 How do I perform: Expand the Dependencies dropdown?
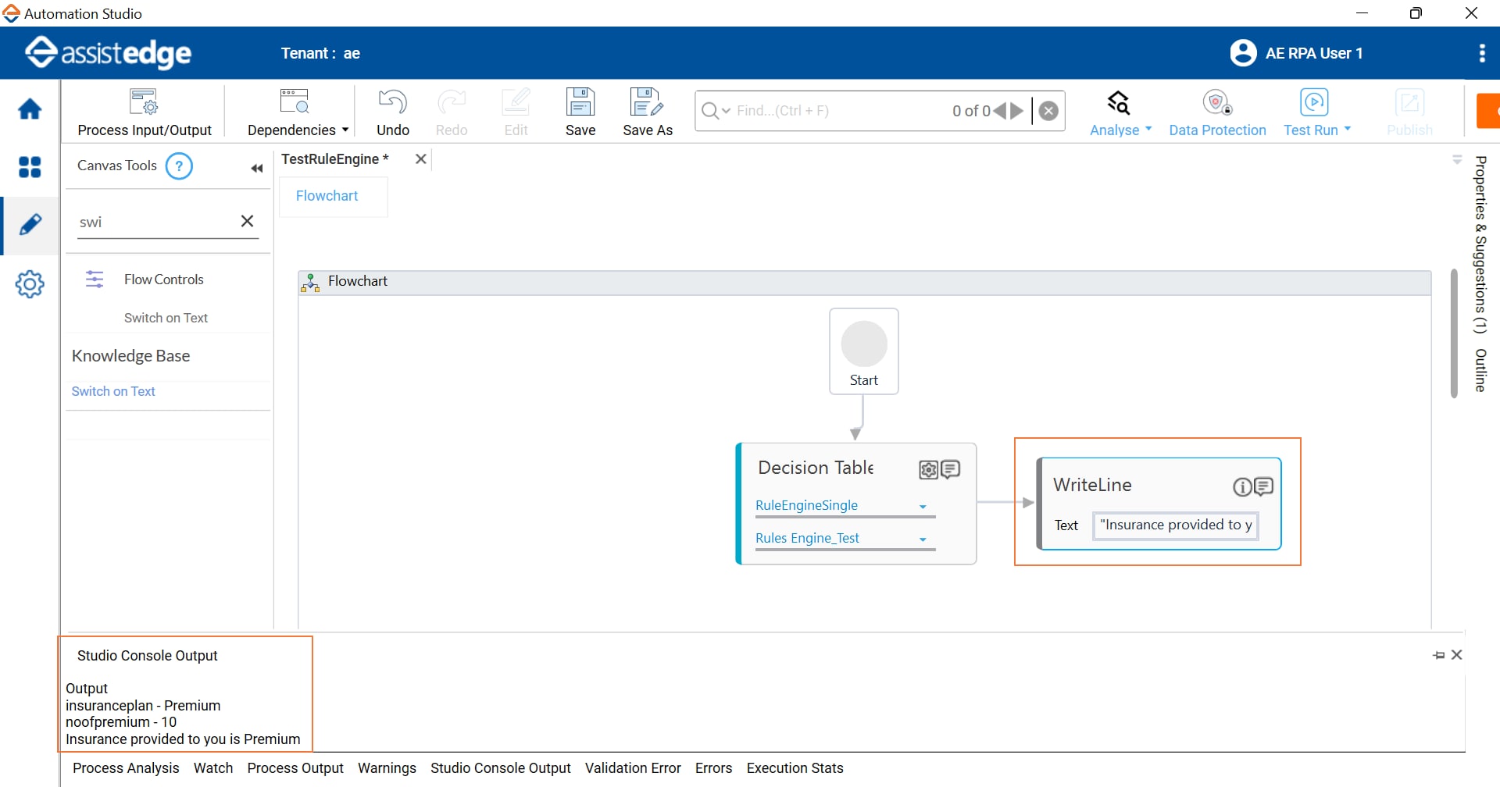point(345,130)
